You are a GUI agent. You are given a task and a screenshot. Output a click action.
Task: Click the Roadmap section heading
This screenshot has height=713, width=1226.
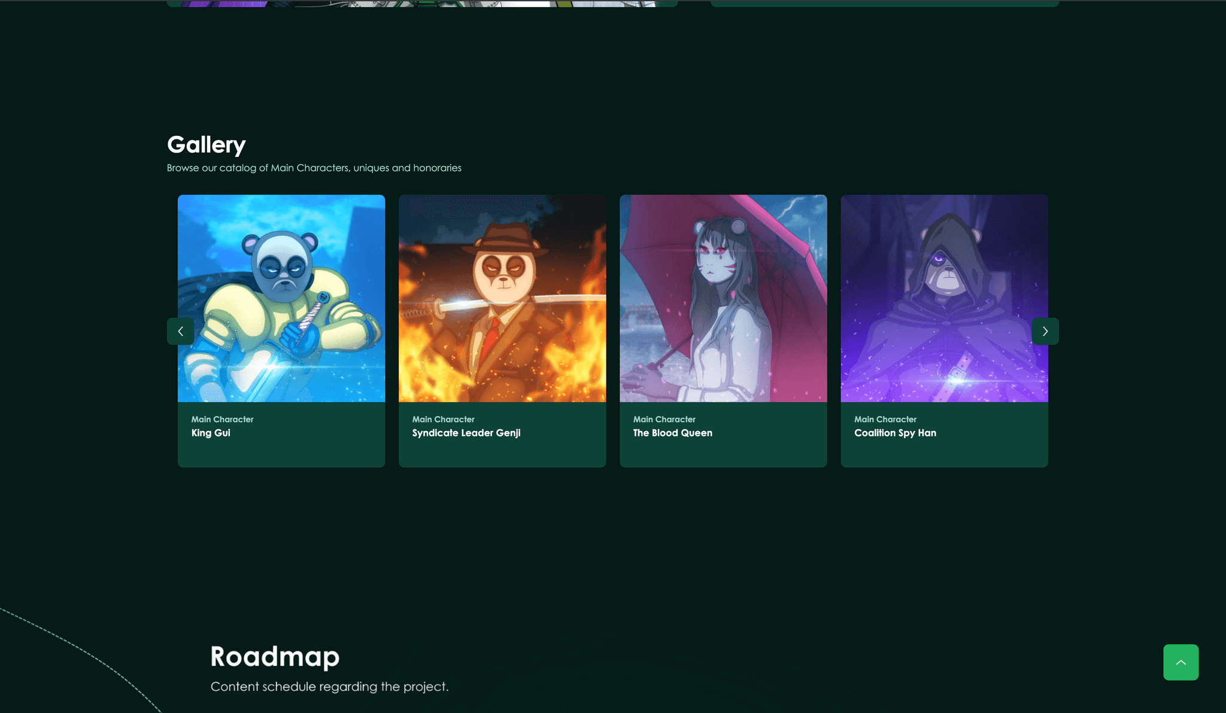tap(275, 657)
